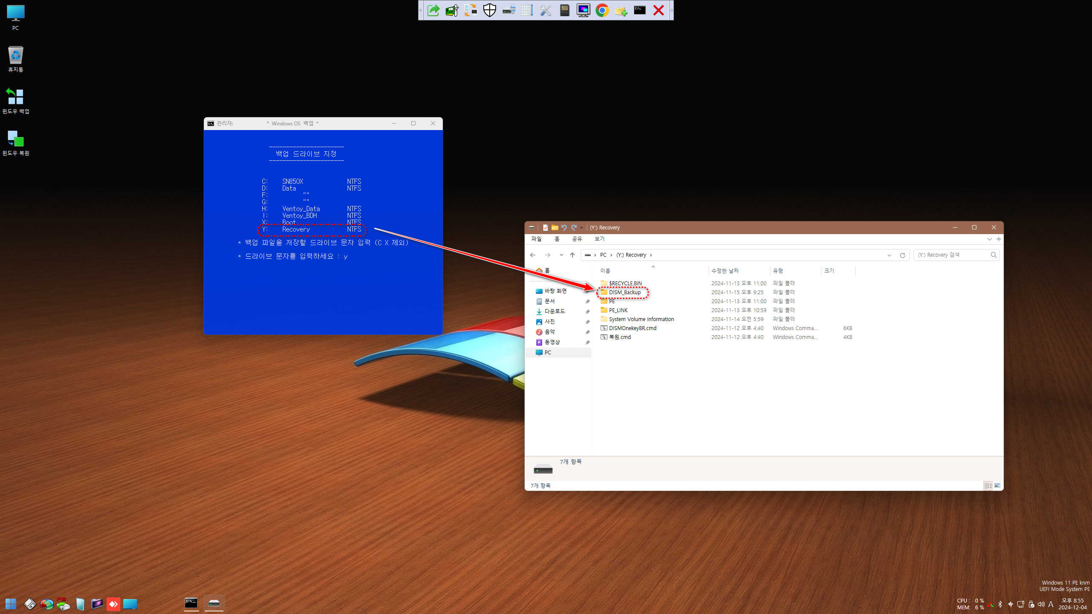Click the blue desktop icon on taskbar

coord(130,604)
